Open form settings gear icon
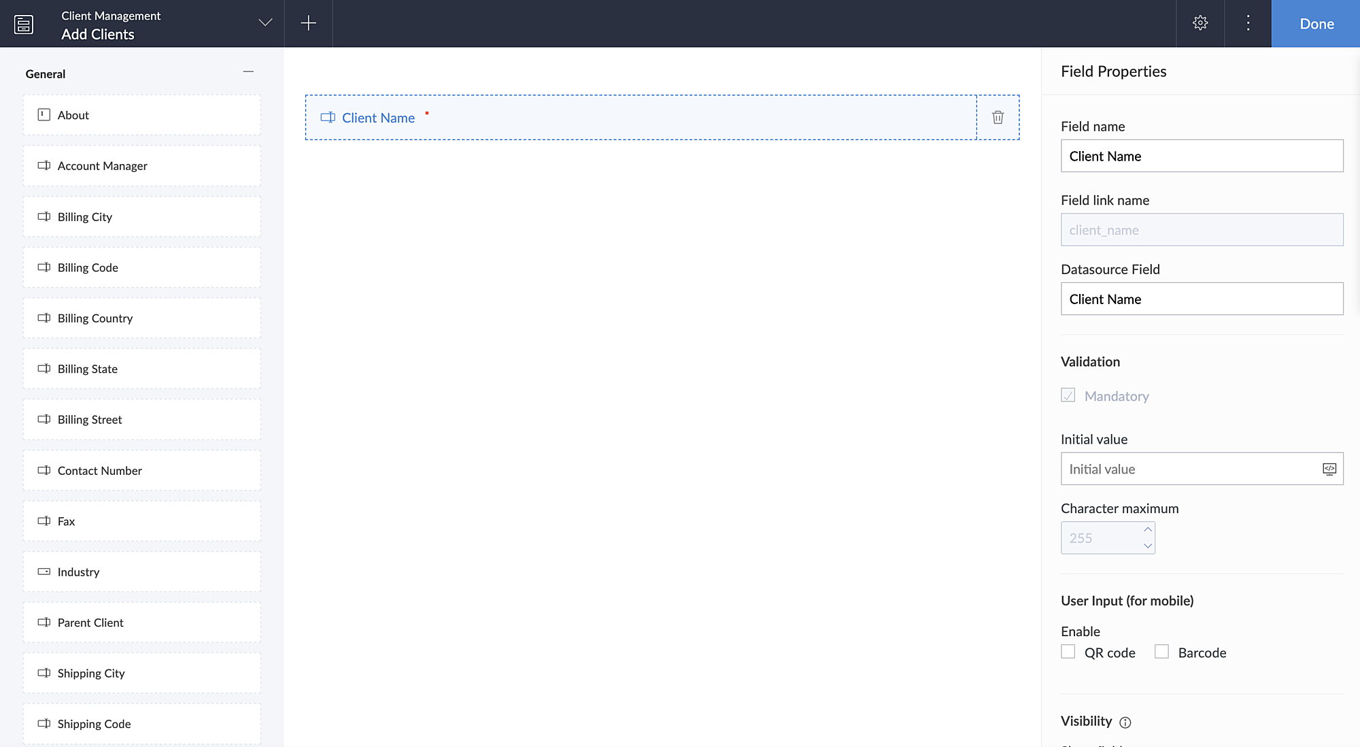 coord(1200,23)
